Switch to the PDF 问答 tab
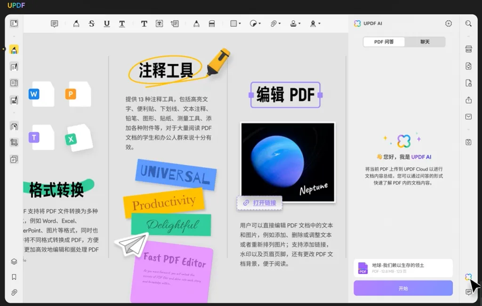482x306 pixels. point(384,42)
